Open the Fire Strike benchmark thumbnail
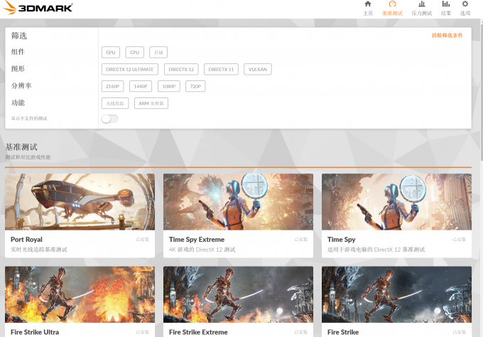Image resolution: width=483 pixels, height=337 pixels. (396, 294)
